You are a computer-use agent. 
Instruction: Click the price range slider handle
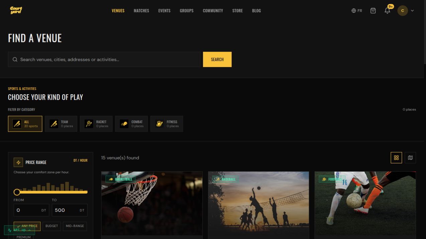point(17,192)
